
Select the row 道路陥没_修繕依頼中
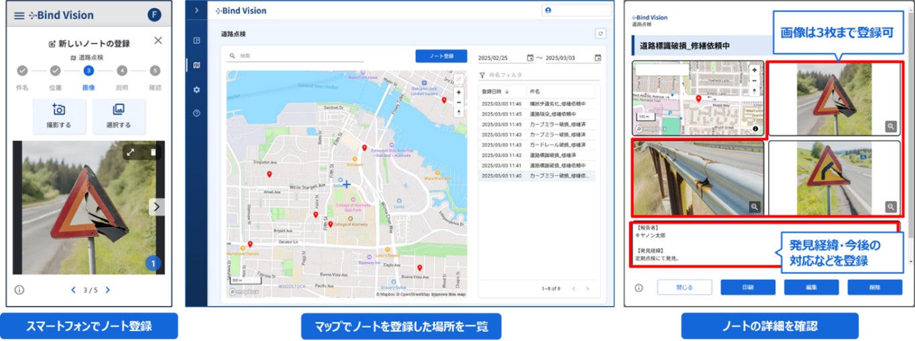click(537, 115)
